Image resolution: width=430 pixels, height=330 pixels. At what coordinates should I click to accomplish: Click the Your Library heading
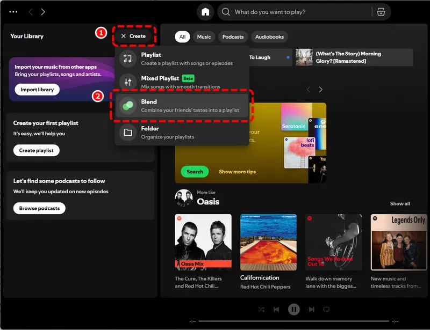click(27, 36)
